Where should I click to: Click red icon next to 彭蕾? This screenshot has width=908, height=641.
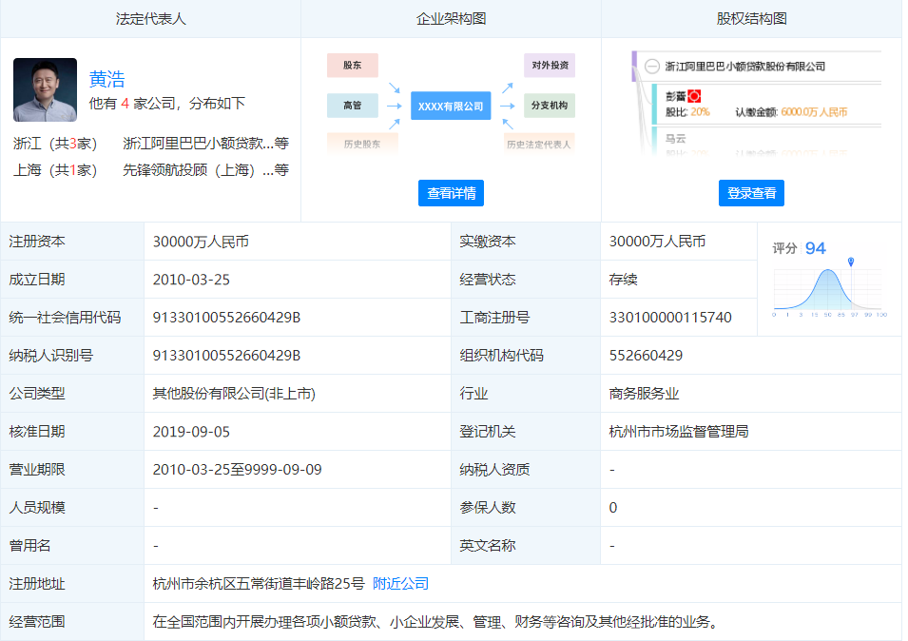[x=694, y=96]
